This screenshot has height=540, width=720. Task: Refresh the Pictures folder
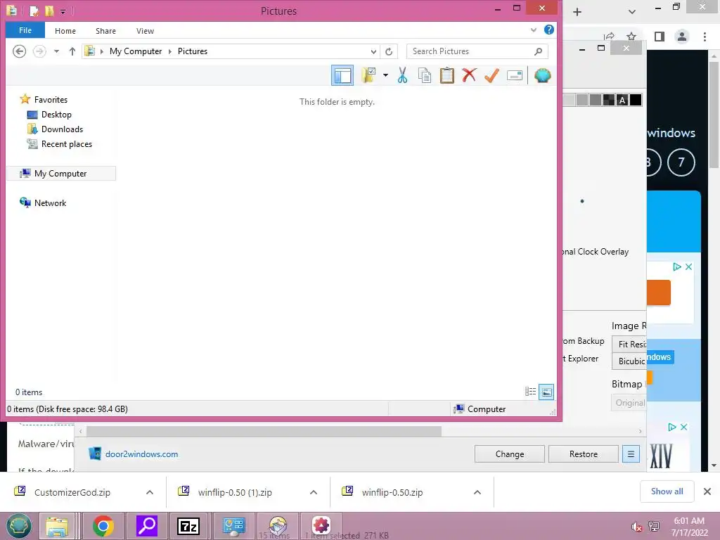click(389, 51)
